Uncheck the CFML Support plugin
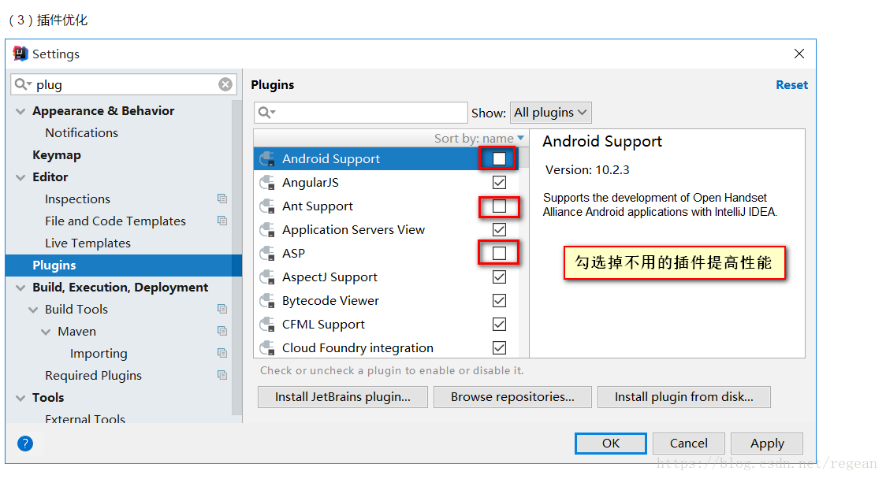This screenshot has height=479, width=886. click(499, 325)
